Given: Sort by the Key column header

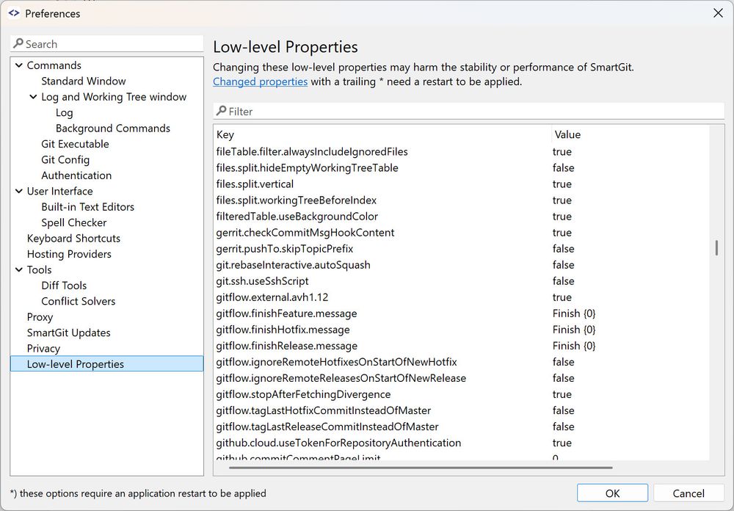Looking at the screenshot, I should (382, 134).
